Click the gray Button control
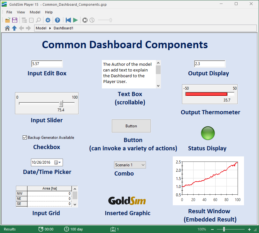 (131, 126)
